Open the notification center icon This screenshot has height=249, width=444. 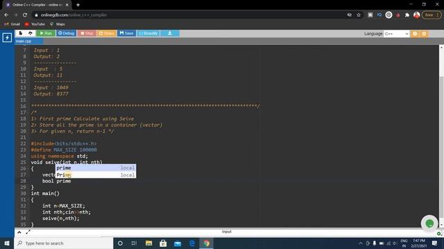[x=435, y=243]
